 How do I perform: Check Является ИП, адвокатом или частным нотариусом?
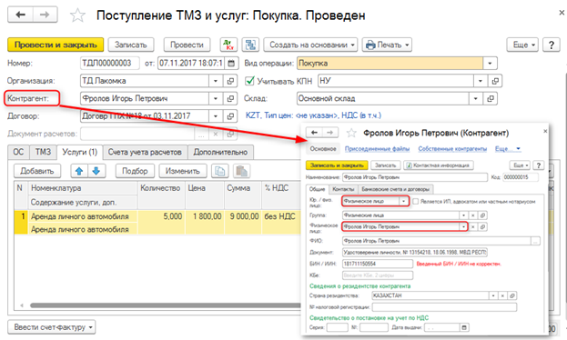[x=416, y=201]
